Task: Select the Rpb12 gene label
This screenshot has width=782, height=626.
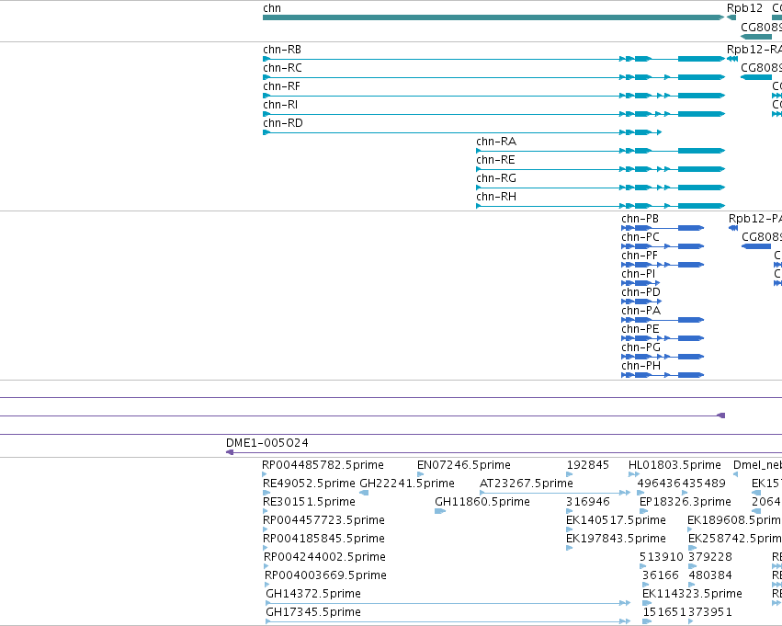Action: 744,8
